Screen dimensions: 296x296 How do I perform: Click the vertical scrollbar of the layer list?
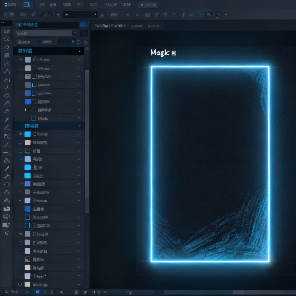click(87, 142)
